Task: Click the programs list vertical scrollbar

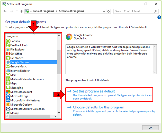Action: coord(59,62)
